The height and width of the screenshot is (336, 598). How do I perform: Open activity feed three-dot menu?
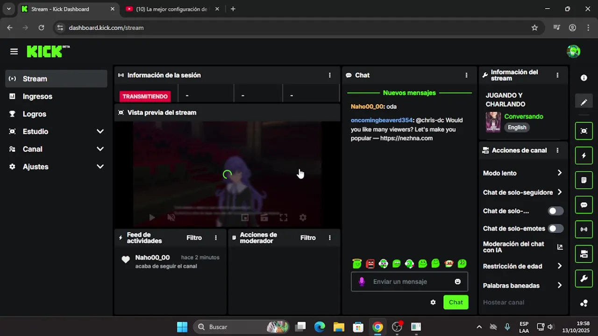(216, 238)
